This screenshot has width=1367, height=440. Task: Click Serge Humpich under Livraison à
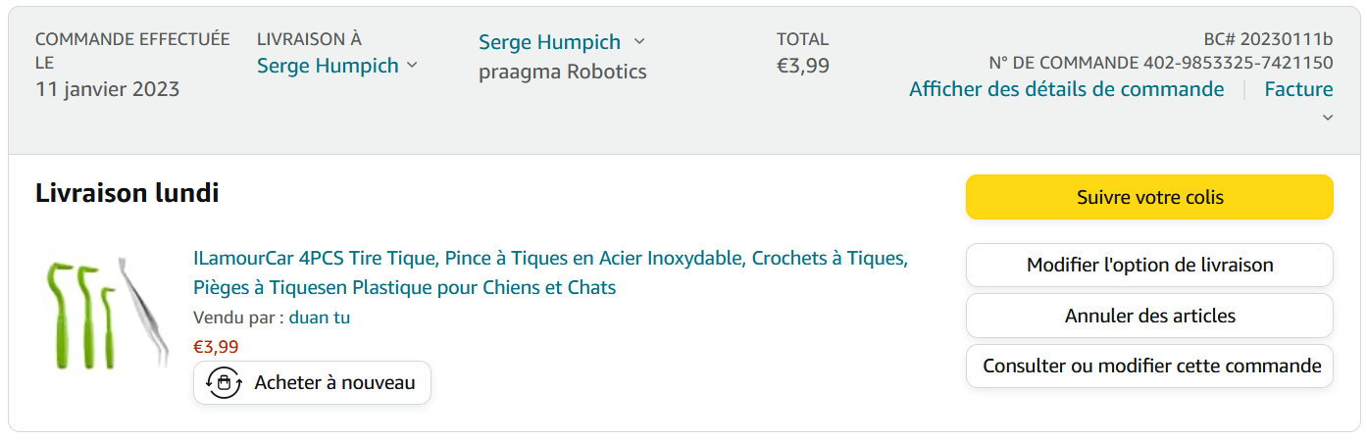click(x=328, y=66)
